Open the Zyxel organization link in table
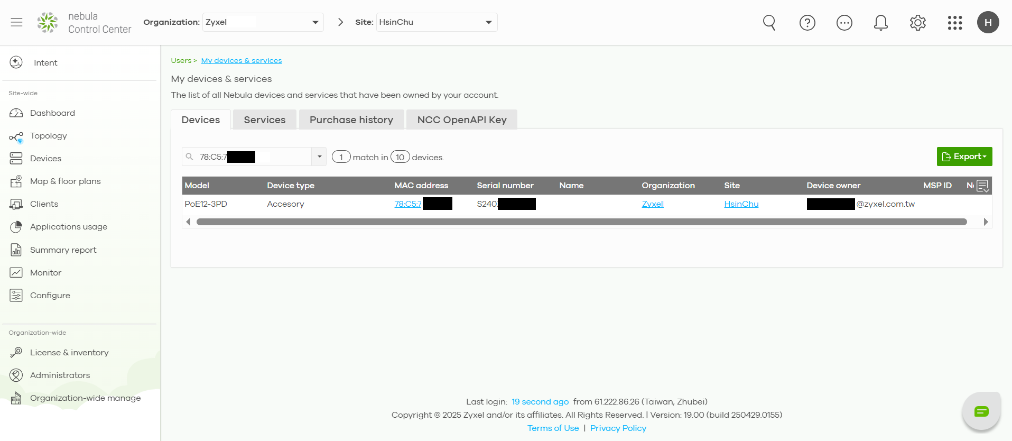The image size is (1012, 441). pos(653,204)
